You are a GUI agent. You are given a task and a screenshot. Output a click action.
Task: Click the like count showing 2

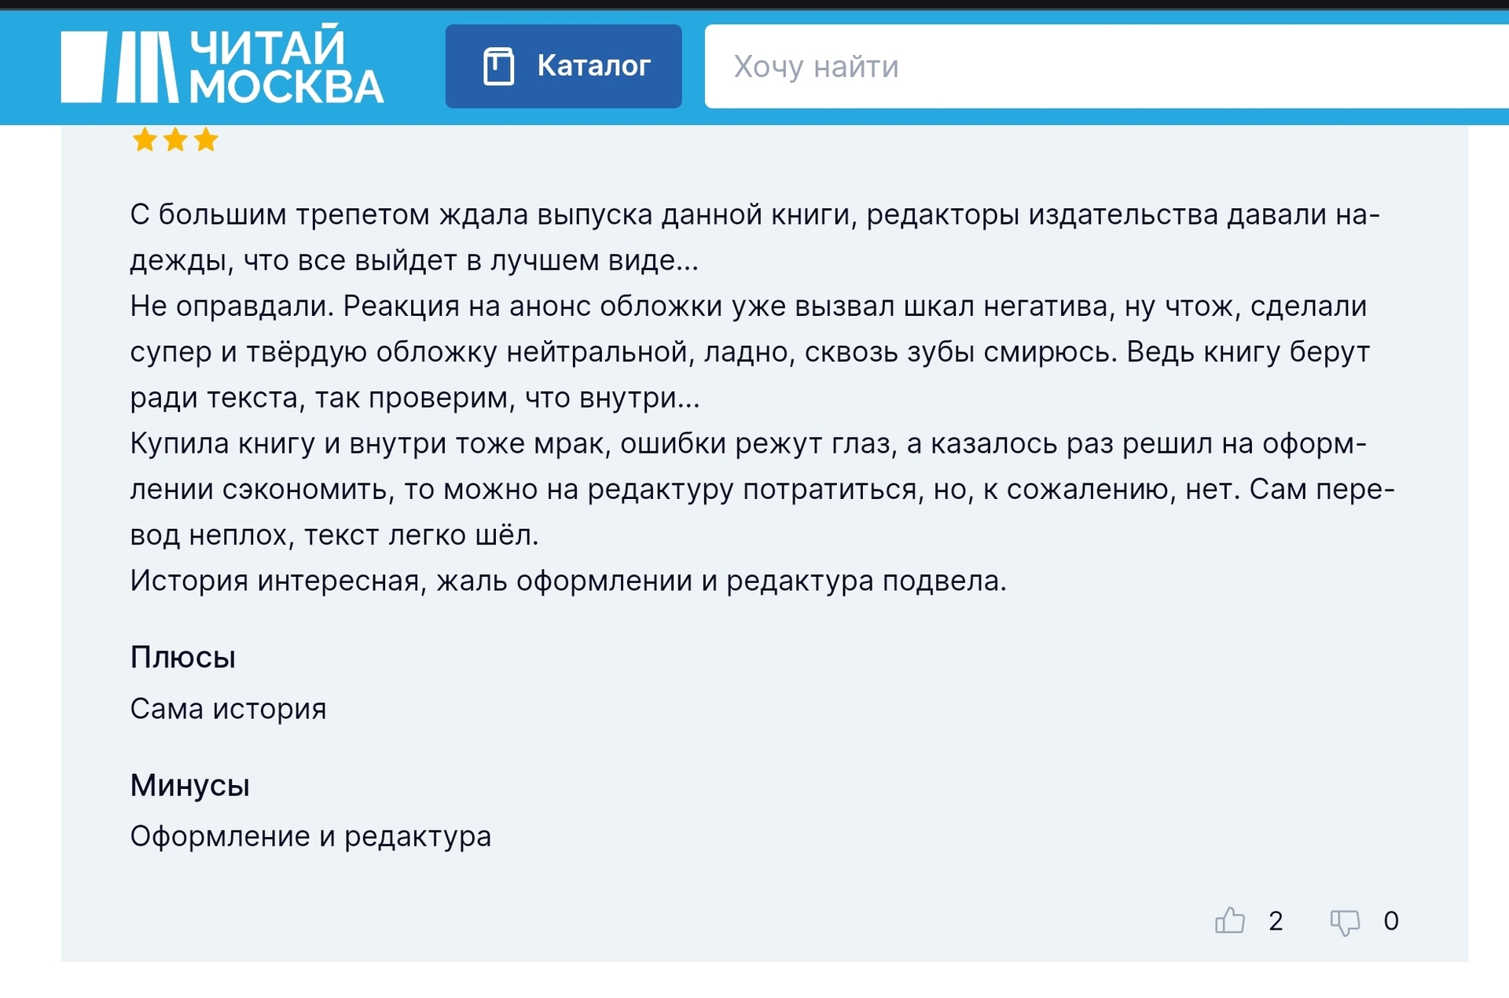pyautogui.click(x=1276, y=921)
